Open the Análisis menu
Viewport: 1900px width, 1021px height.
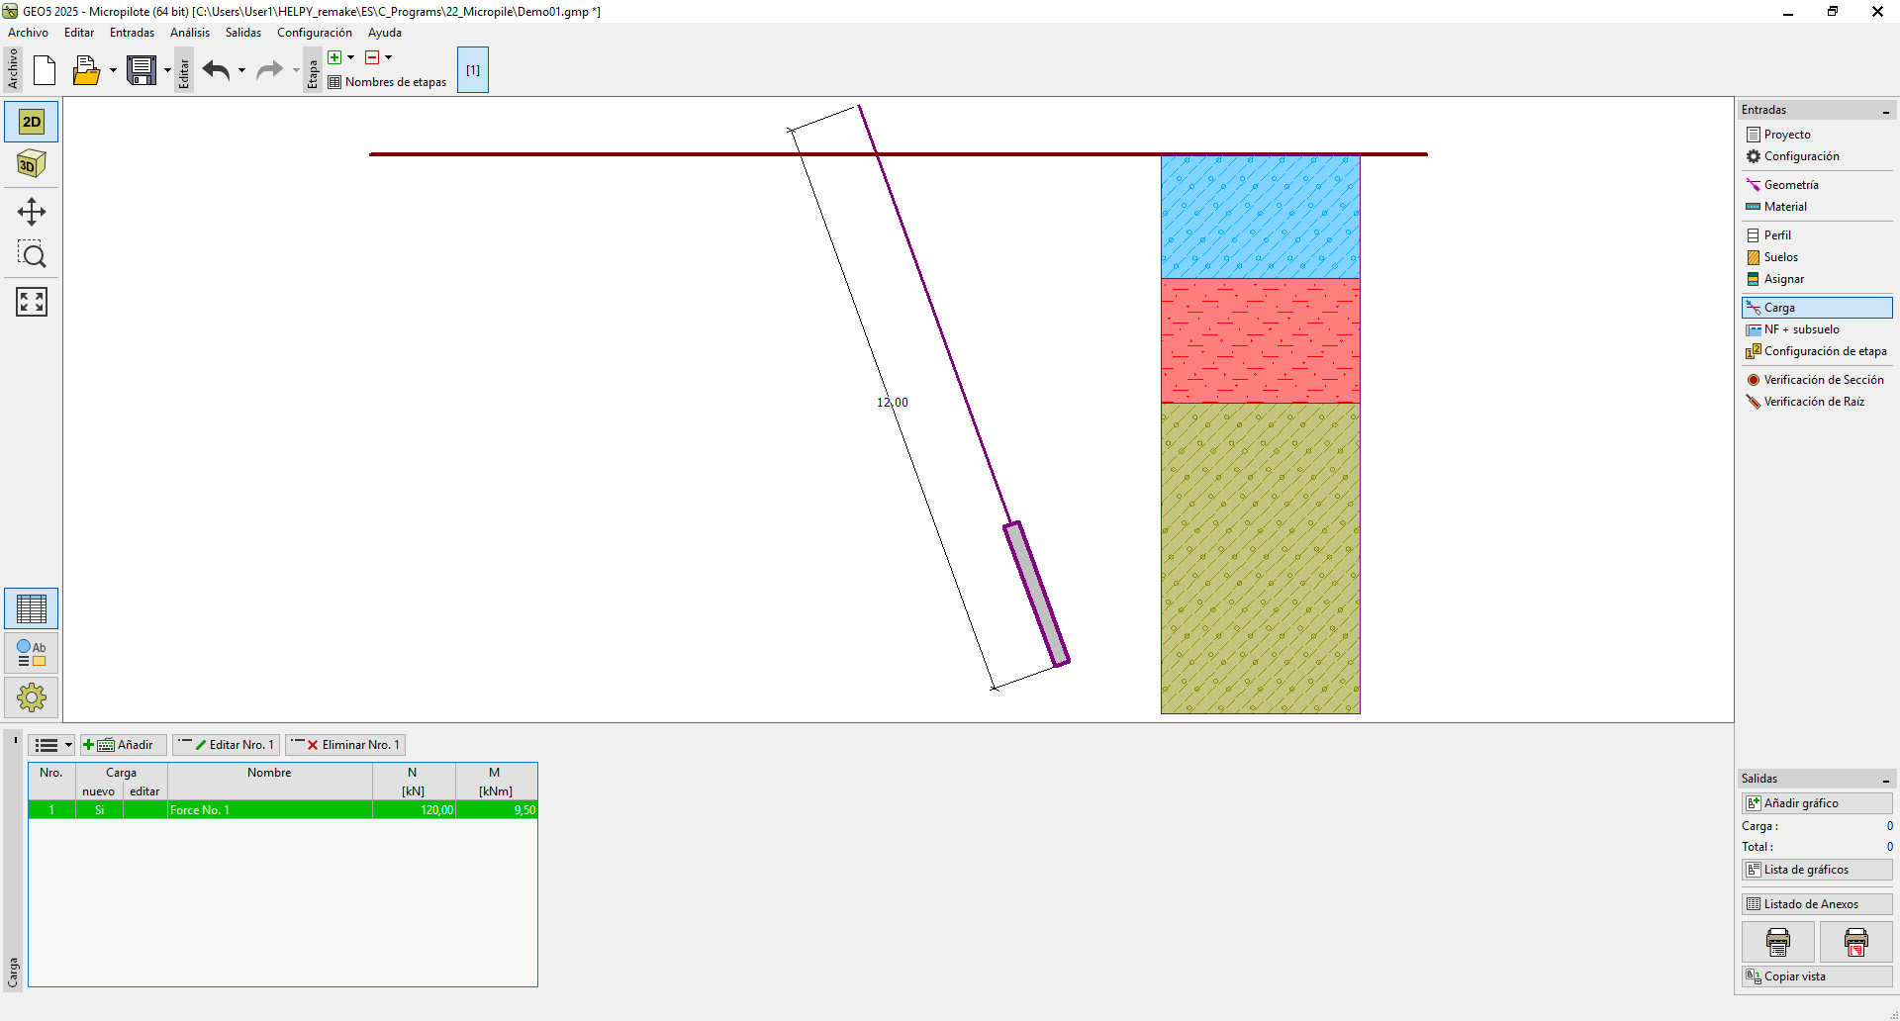pos(189,33)
